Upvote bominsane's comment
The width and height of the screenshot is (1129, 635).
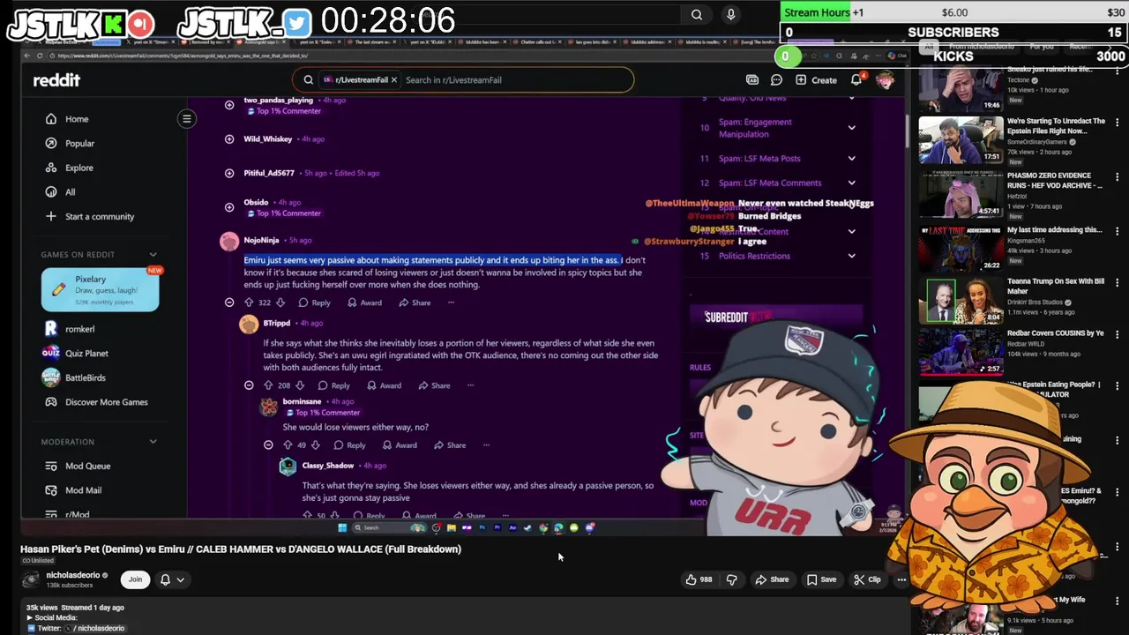point(288,445)
